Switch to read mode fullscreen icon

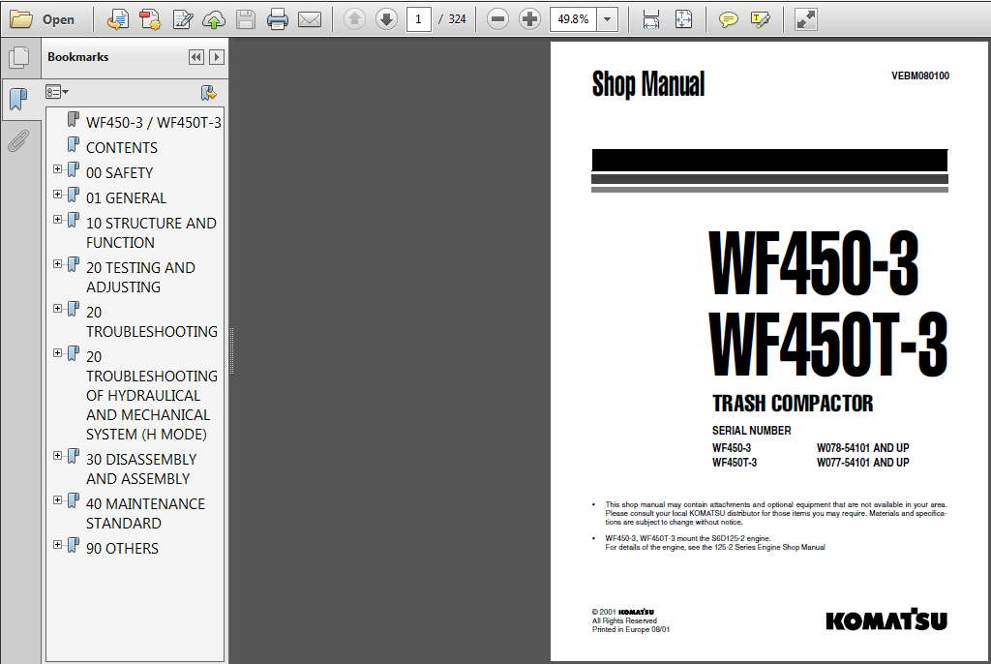tap(806, 19)
